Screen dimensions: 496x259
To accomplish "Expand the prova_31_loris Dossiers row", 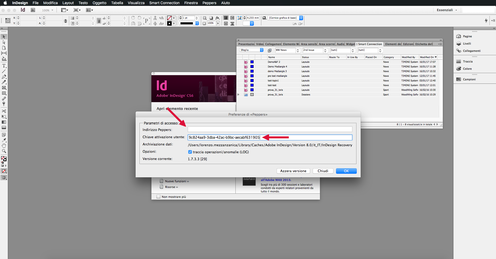I will coord(239,95).
